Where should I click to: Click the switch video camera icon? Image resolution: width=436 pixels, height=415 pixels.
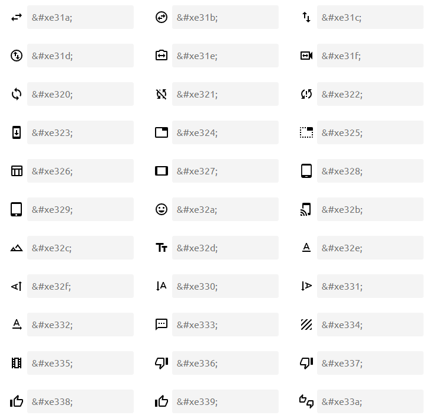(306, 56)
